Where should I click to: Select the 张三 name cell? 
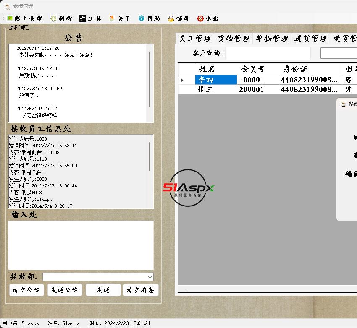pos(216,89)
